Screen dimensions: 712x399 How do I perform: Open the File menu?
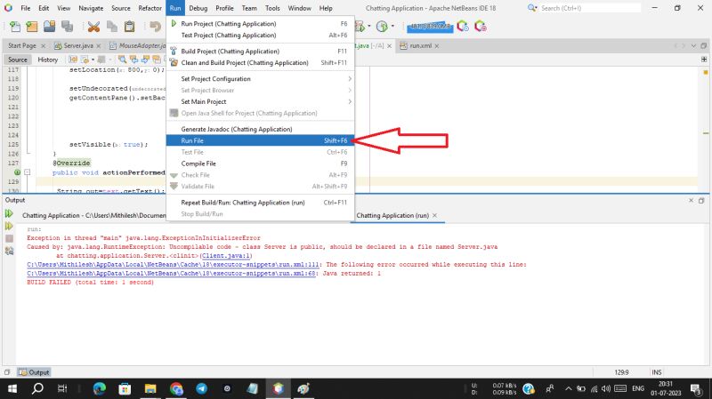click(26, 8)
